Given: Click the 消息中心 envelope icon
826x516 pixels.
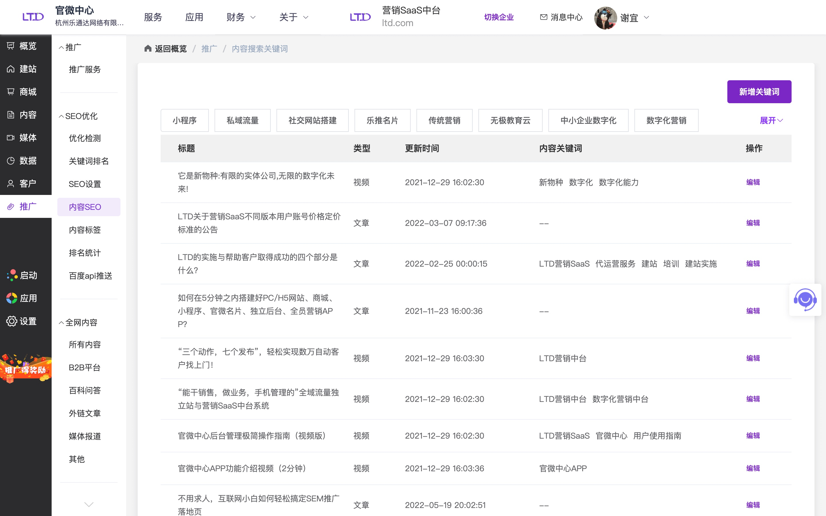Looking at the screenshot, I should pyautogui.click(x=543, y=17).
